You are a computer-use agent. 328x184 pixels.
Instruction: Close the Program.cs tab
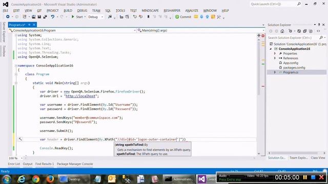34,25
